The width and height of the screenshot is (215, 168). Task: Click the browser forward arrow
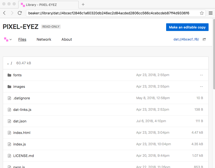point(12,13)
